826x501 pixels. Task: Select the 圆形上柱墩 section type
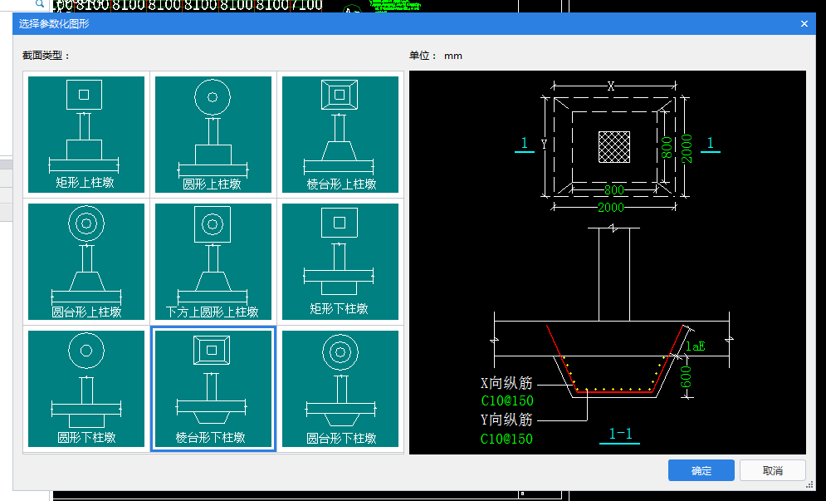(213, 135)
